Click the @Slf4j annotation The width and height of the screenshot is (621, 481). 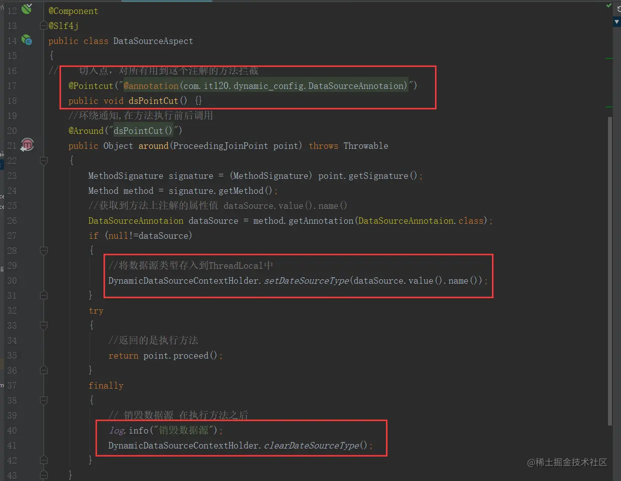(63, 26)
